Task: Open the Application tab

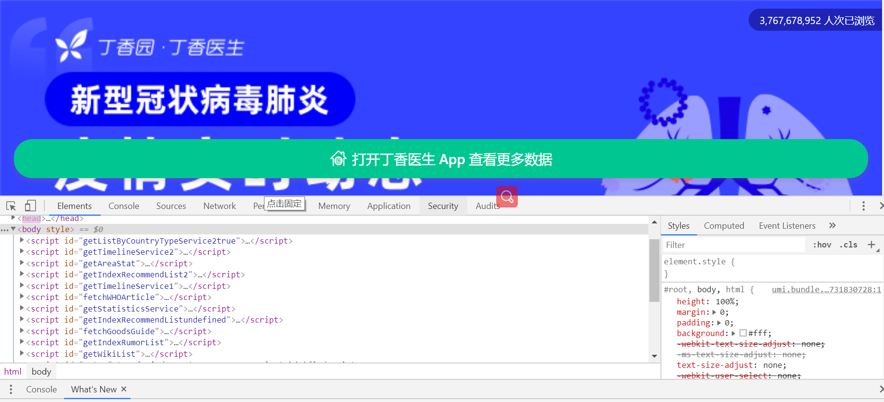Action: [389, 206]
